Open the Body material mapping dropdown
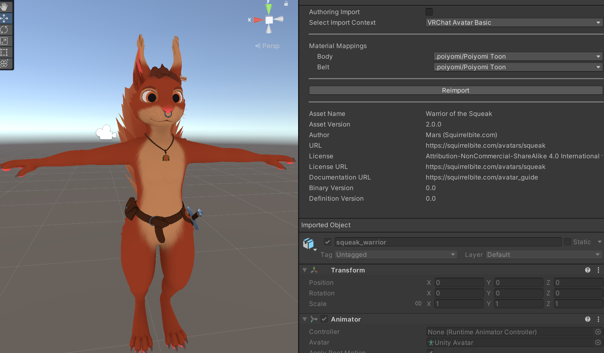This screenshot has width=604, height=353. [518, 57]
